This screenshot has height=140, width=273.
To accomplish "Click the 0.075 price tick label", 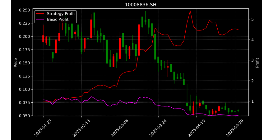I will click(x=24, y=103).
